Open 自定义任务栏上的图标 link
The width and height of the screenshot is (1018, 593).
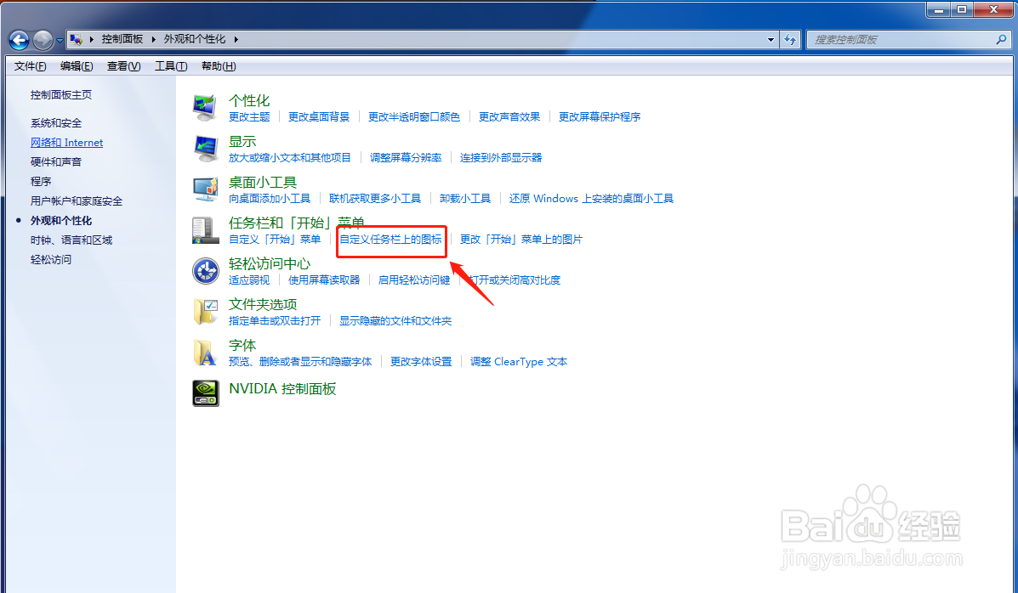point(391,240)
